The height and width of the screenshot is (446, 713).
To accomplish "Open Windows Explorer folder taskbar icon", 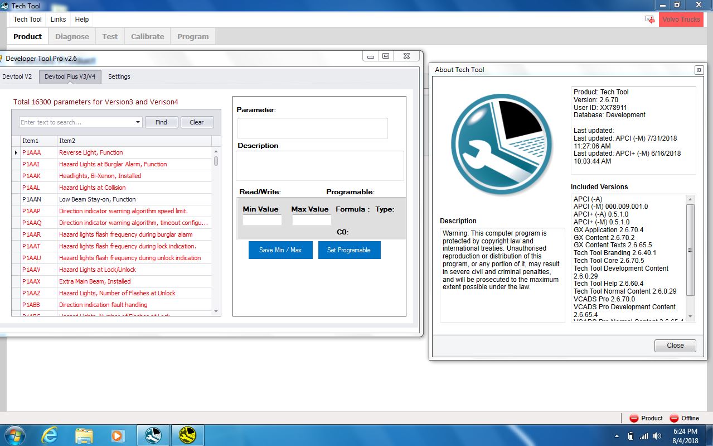I will point(83,435).
